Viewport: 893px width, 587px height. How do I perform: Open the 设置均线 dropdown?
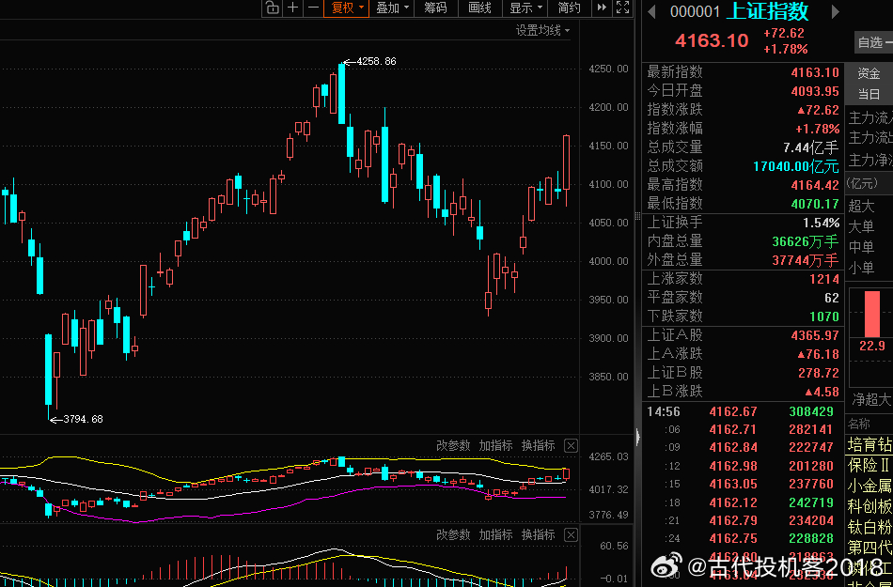[x=542, y=31]
